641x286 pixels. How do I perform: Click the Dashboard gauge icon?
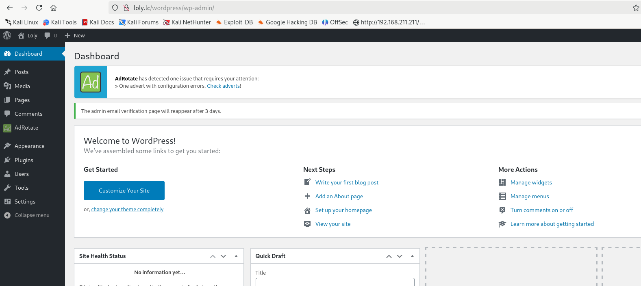click(7, 54)
